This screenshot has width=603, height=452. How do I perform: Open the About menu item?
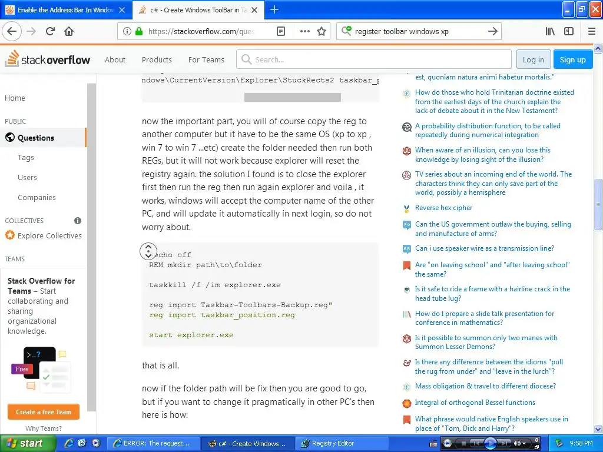[115, 59]
